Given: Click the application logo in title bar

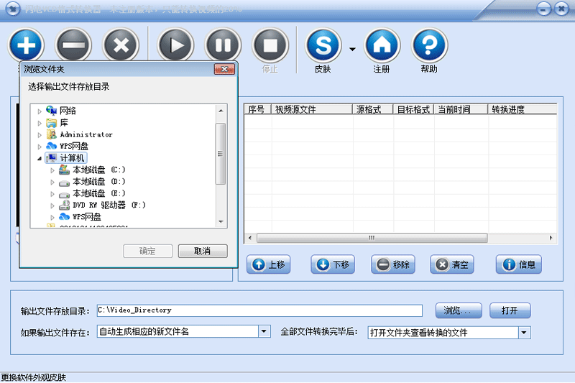Looking at the screenshot, I should [x=13, y=8].
